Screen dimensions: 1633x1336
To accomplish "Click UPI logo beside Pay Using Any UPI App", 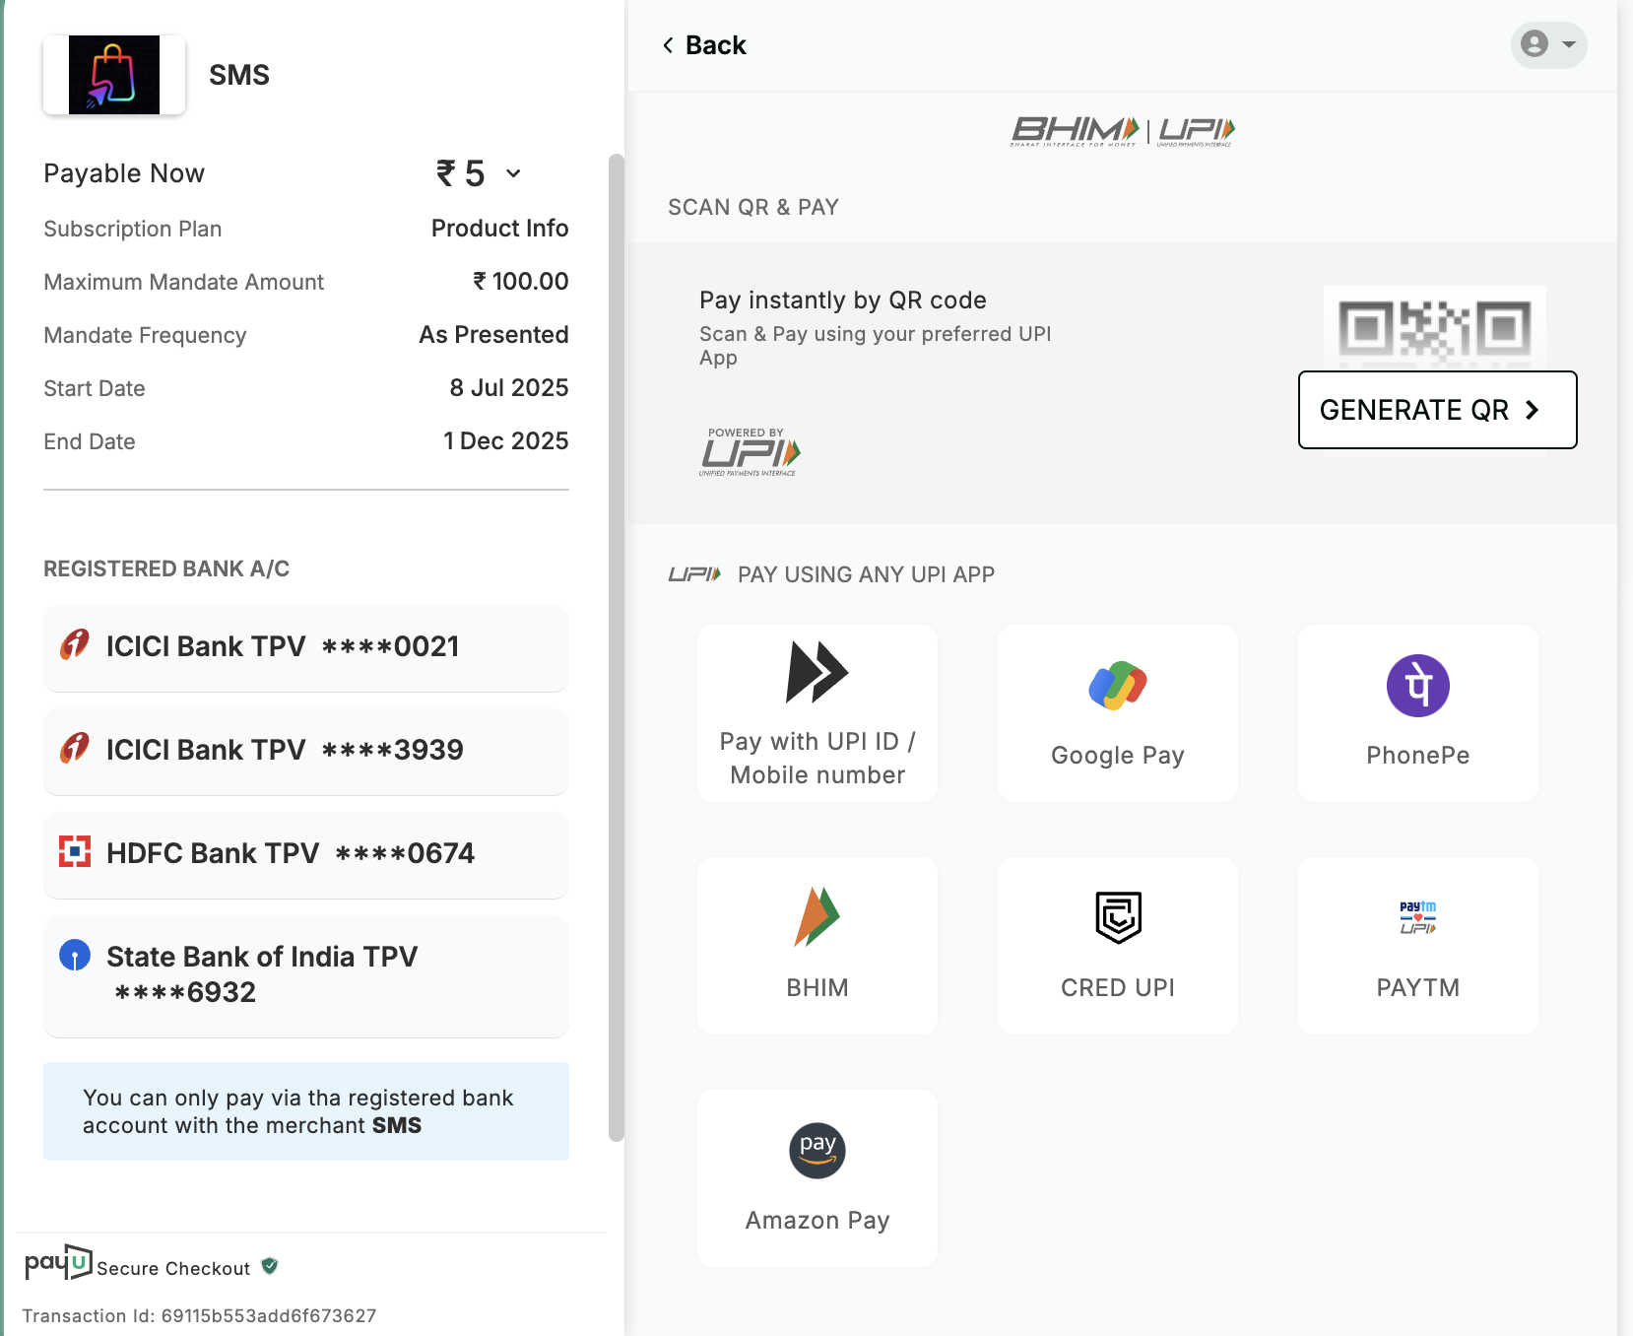I will click(x=694, y=573).
